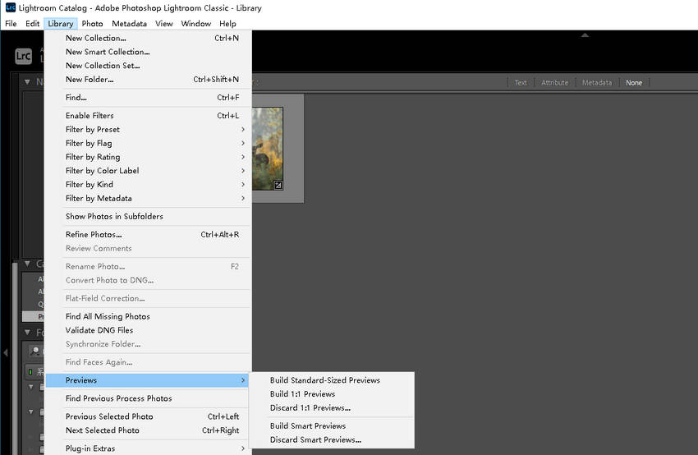The image size is (698, 455).
Task: Choose Discard Smart Previews...
Action: (332, 440)
